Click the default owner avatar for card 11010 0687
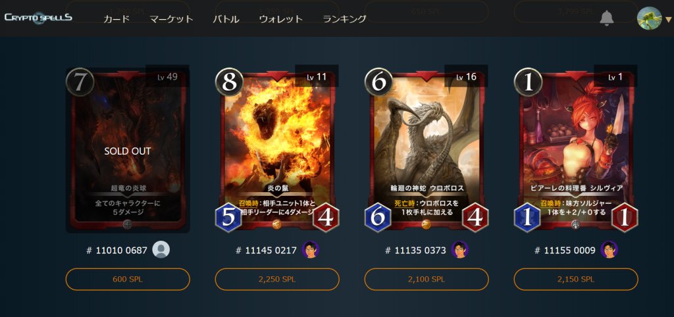 point(161,249)
